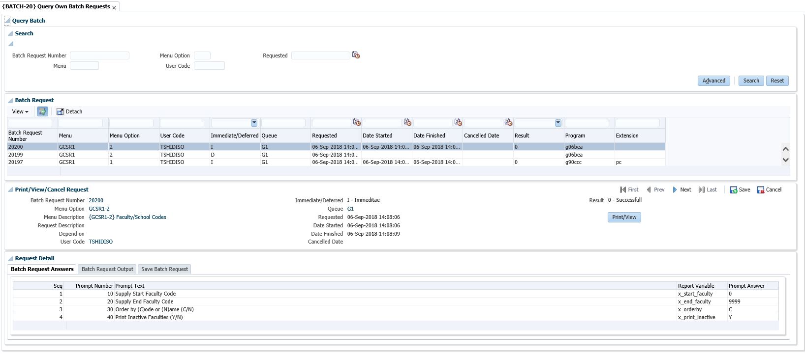Click filter box above Program column
Screen dimensions: 805x354
(x=587, y=123)
